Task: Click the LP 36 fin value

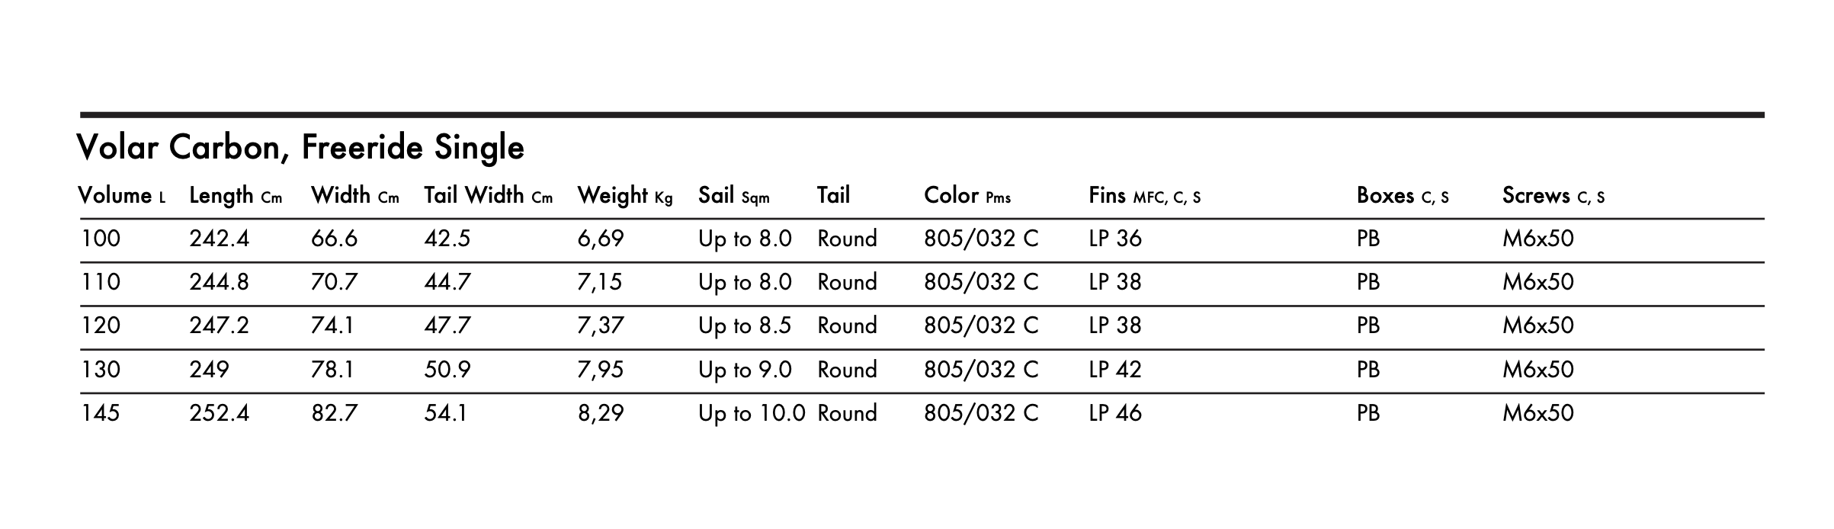Action: pyautogui.click(x=1115, y=239)
